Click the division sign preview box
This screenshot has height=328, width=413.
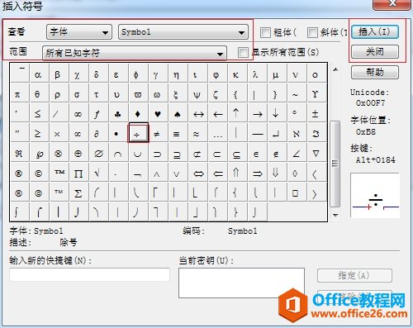coord(375,196)
